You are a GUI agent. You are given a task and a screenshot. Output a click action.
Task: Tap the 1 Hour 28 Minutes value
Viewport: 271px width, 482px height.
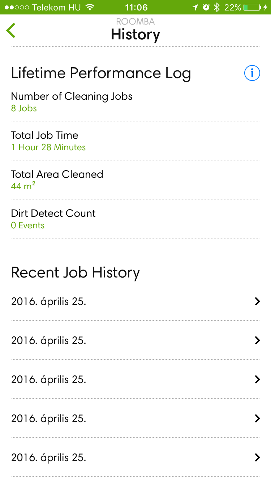[48, 147]
